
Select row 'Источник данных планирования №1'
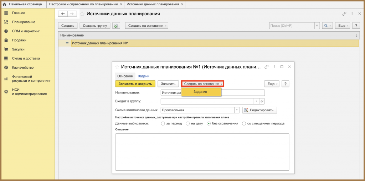[x=208, y=43]
